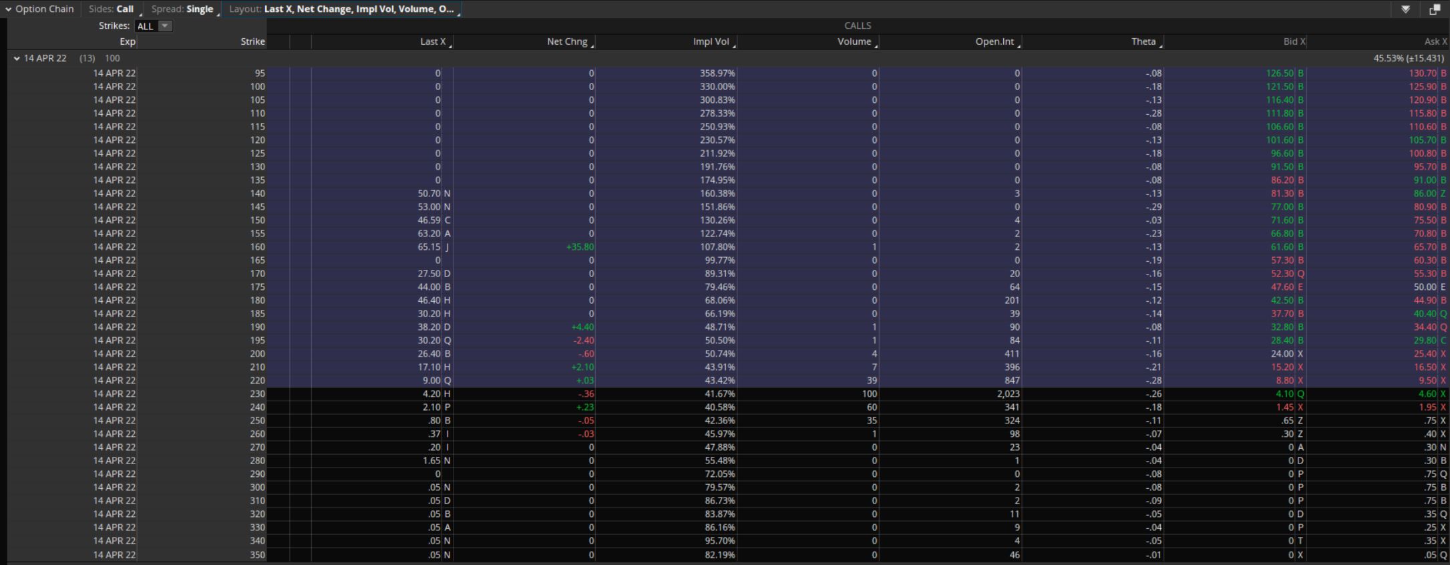
Task: Click the Ask X column header
Action: pos(1435,41)
